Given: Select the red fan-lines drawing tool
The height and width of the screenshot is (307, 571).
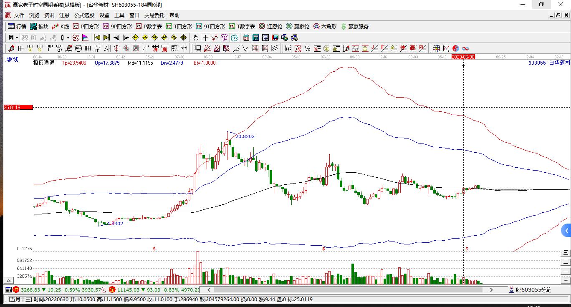Looking at the screenshot, I should tap(207, 48).
